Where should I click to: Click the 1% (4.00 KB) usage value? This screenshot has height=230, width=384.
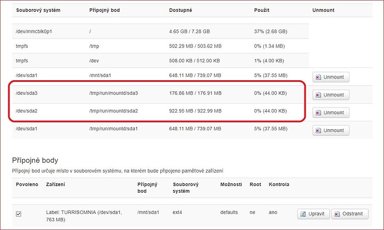pyautogui.click(x=269, y=61)
